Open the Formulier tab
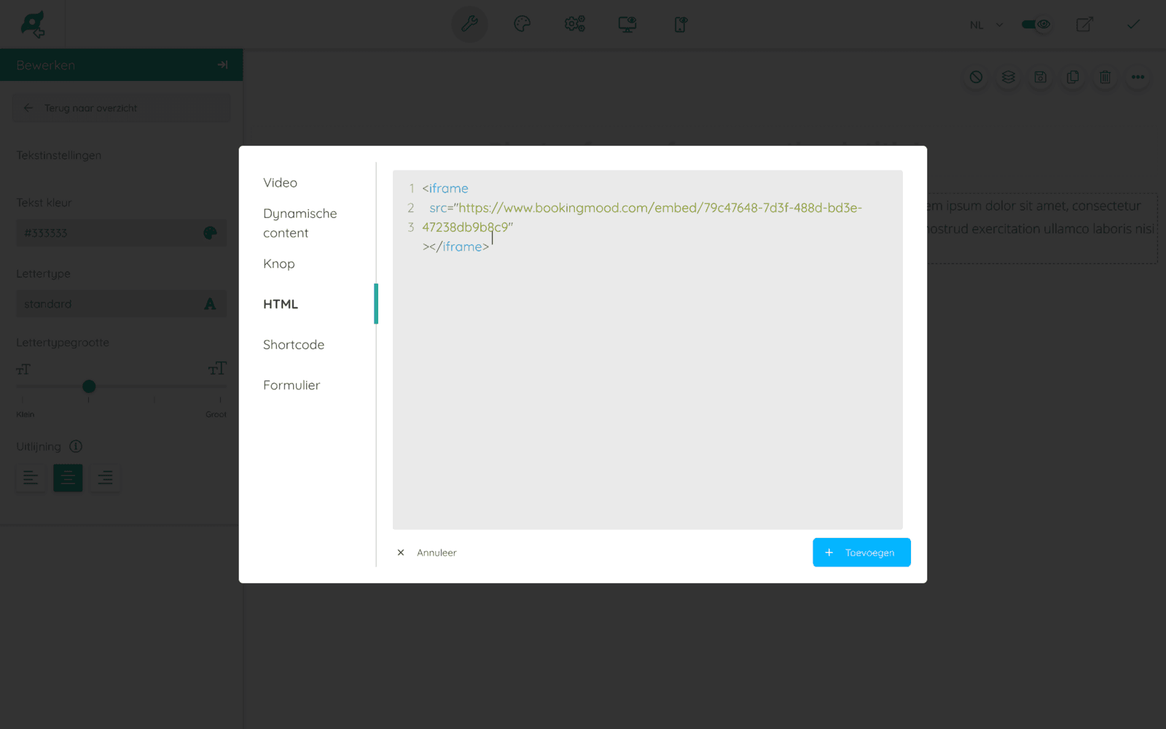Viewport: 1166px width, 729px height. tap(291, 385)
